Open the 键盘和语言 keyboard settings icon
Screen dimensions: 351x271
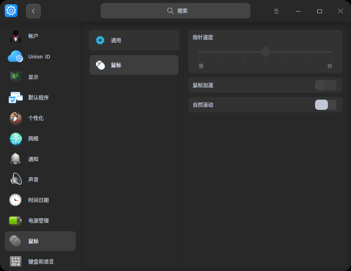[x=15, y=261]
